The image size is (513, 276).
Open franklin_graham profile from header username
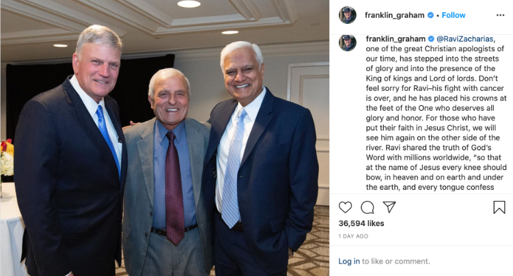(x=395, y=15)
